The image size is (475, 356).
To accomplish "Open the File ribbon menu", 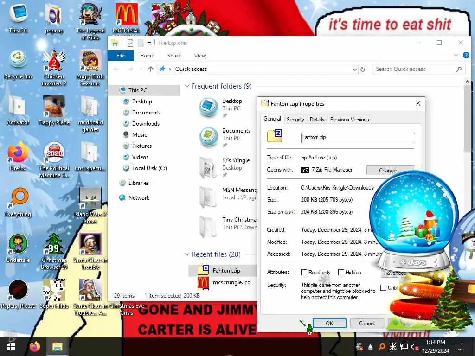I will (121, 56).
